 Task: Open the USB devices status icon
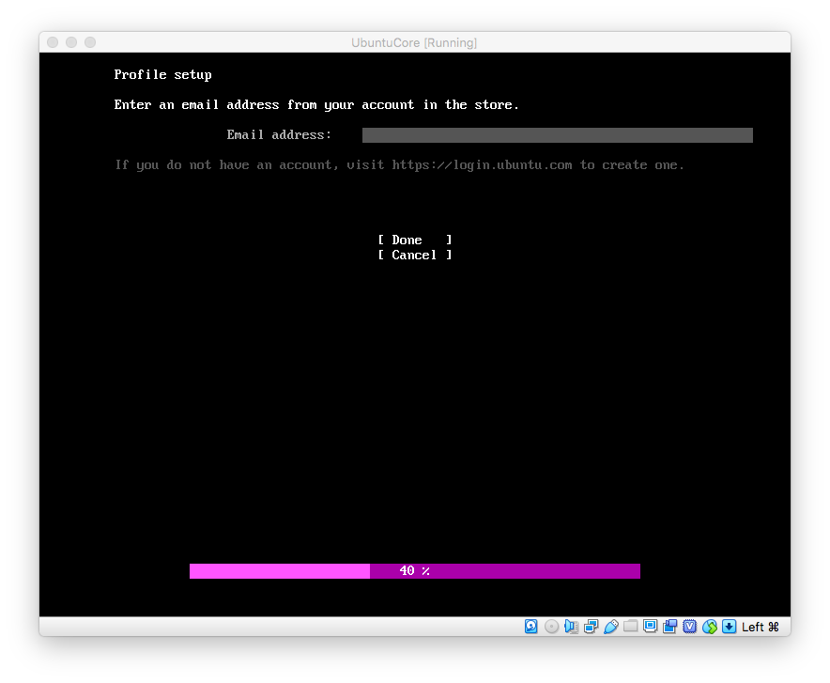(610, 627)
